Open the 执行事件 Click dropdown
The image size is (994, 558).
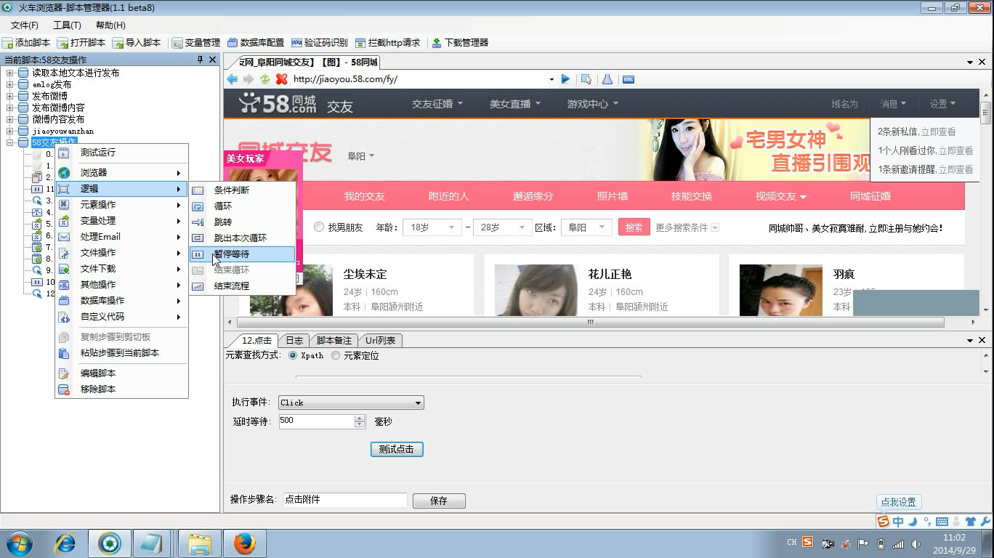click(351, 403)
